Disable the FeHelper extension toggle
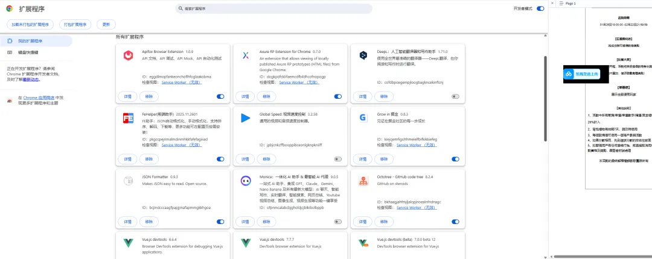This screenshot has width=652, height=259. point(220,159)
